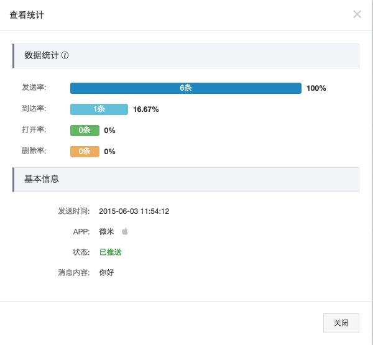Click the send time 2015-06-03 11:54:12
Viewport: 373px width, 345px height.
[134, 211]
